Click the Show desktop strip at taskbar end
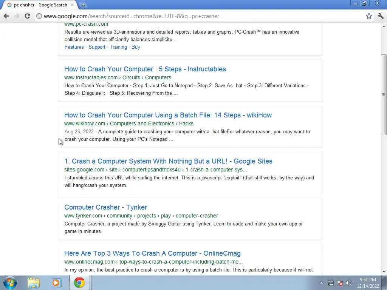 [x=384, y=282]
